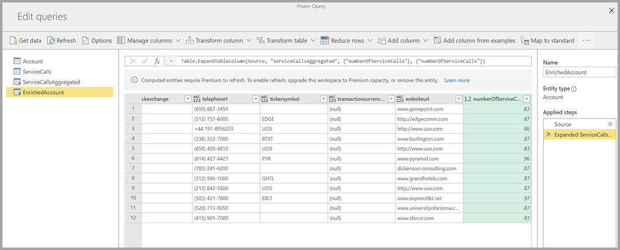
Task: Click the Get data icon
Action: pyautogui.click(x=13, y=40)
